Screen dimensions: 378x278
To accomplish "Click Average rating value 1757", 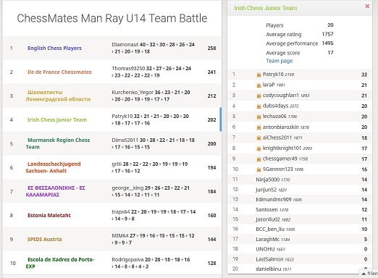I will click(327, 34).
